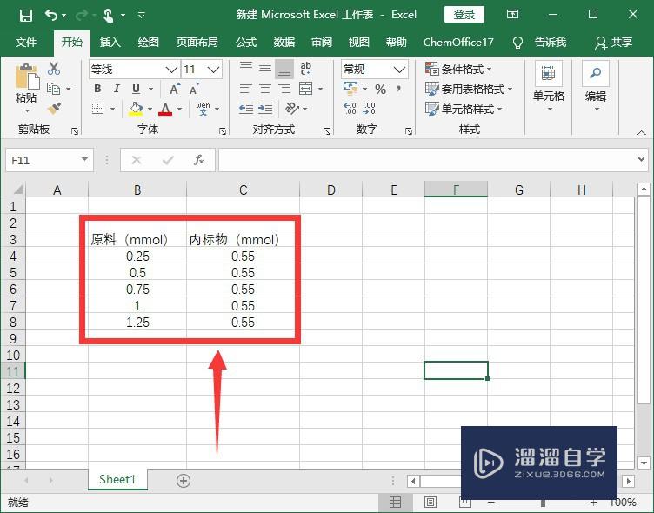Click the Increase Font Size icon
Viewport: 654px width, 513px height.
(x=174, y=89)
